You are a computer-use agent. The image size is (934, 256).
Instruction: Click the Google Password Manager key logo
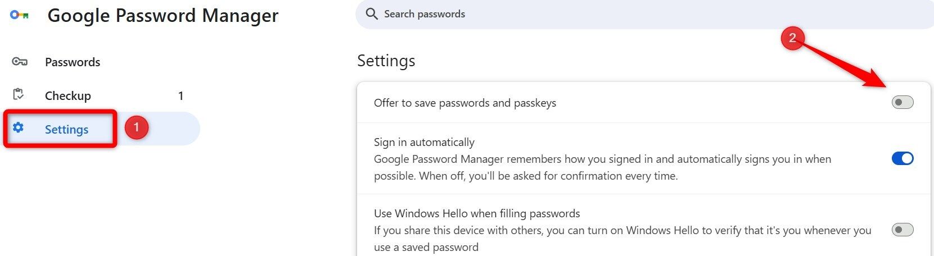(19, 15)
